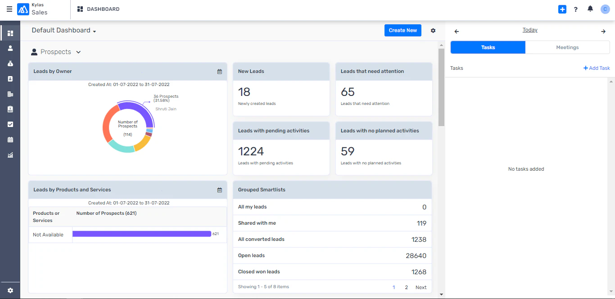Open notifications via bell icon
Screen dimensions: 615x299
click(x=590, y=9)
